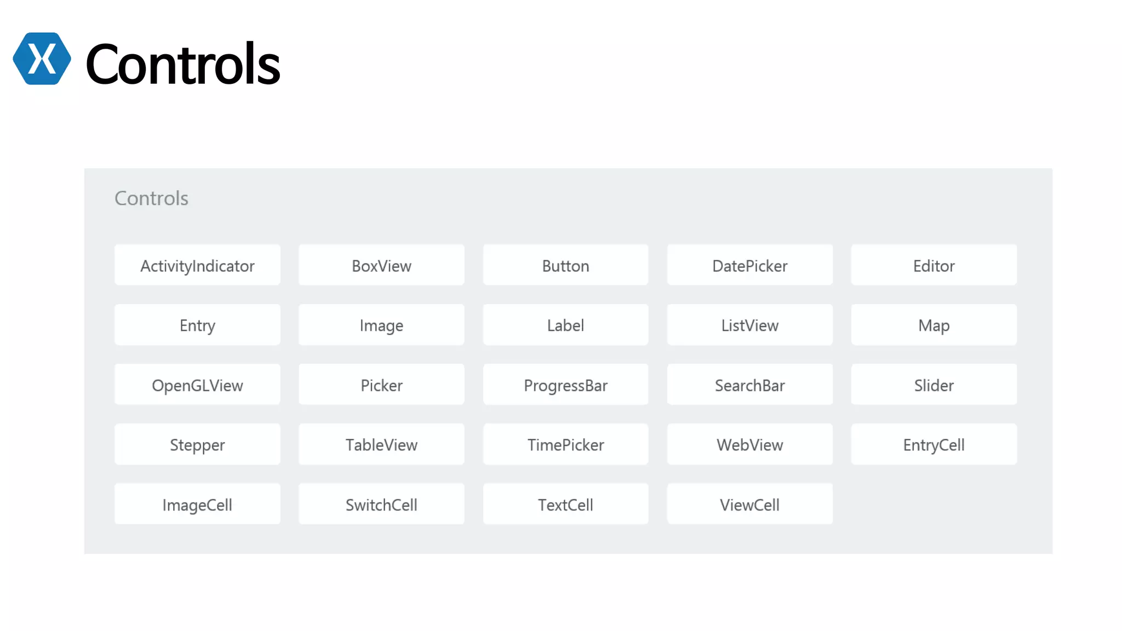Select the SwitchCell control tile

[x=381, y=504]
